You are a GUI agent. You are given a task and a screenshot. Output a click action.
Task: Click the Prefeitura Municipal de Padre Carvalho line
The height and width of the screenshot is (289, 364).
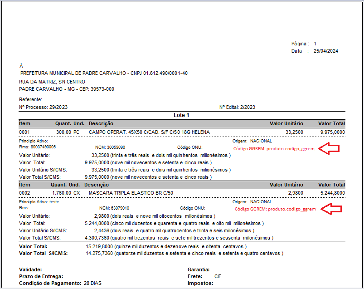point(104,73)
